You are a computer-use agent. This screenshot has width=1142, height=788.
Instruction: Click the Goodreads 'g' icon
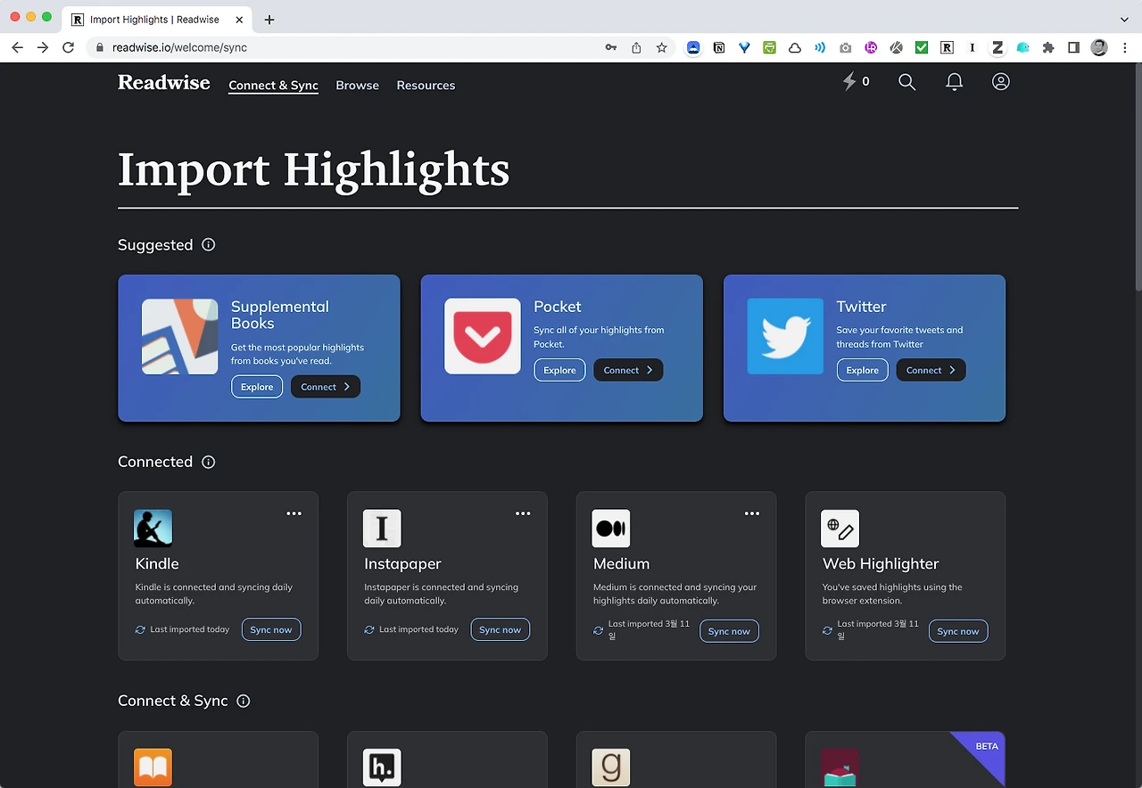click(x=611, y=767)
